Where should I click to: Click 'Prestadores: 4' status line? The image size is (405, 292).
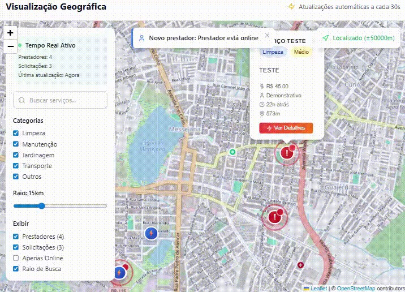35,57
